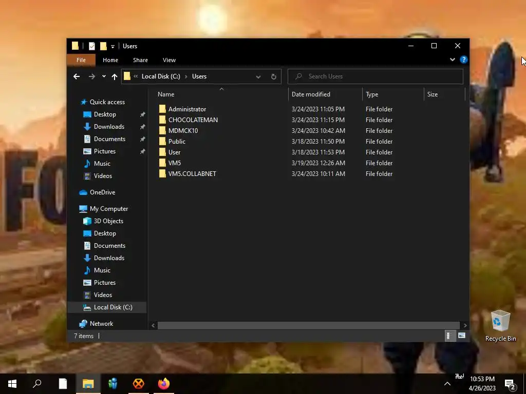Open Firefox from the taskbar
Screen dimensions: 526x394
(x=164, y=384)
